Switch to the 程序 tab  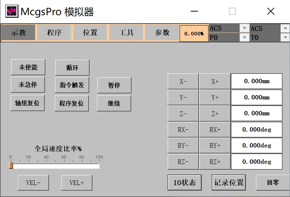coord(54,33)
